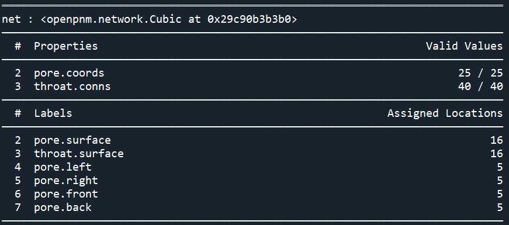Click the # symbol beside Labels
This screenshot has height=225, width=509.
18,113
